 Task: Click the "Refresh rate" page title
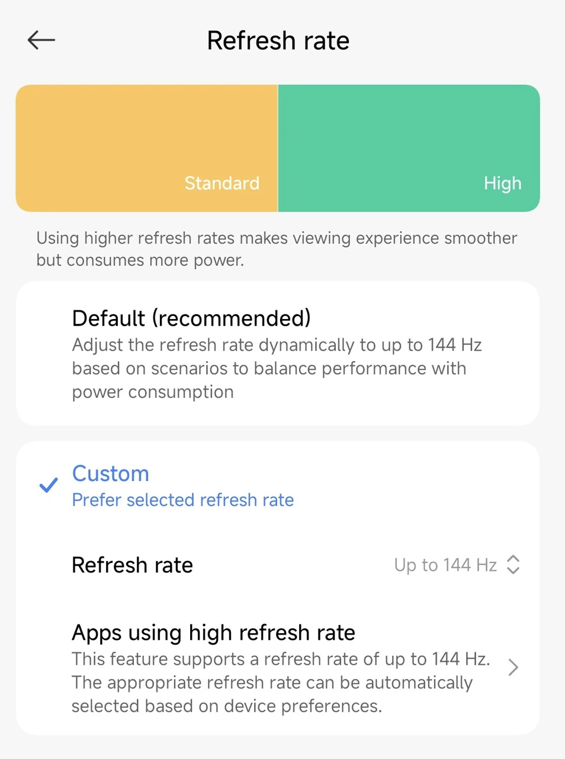click(278, 41)
